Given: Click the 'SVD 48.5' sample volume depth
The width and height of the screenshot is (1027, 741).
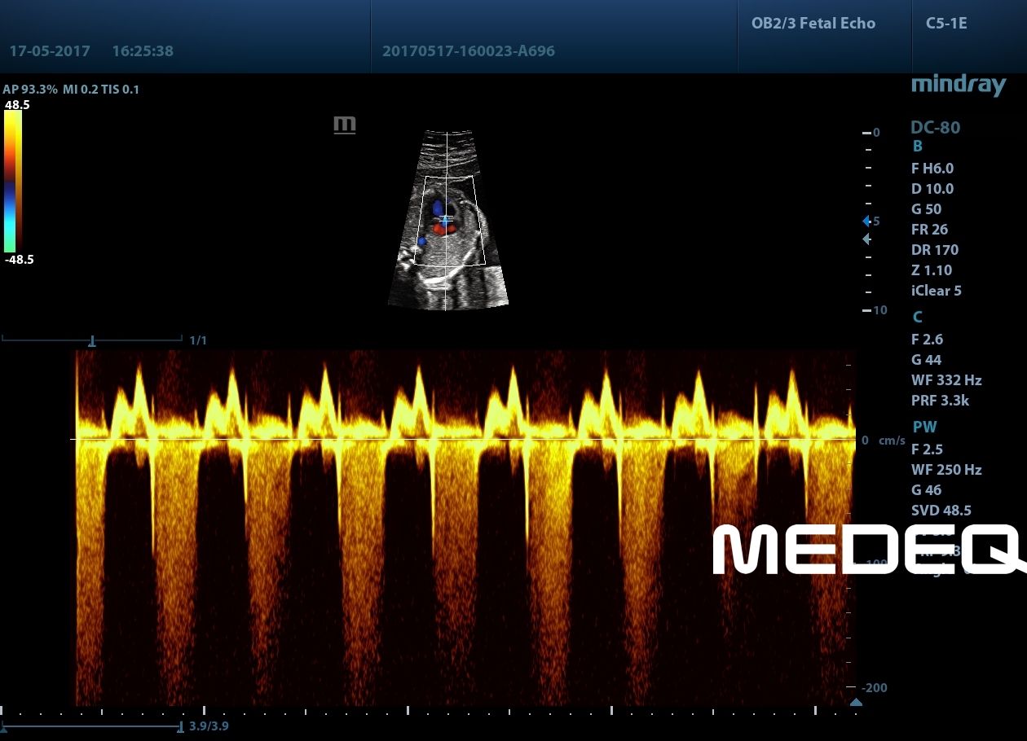Looking at the screenshot, I should coord(941,511).
